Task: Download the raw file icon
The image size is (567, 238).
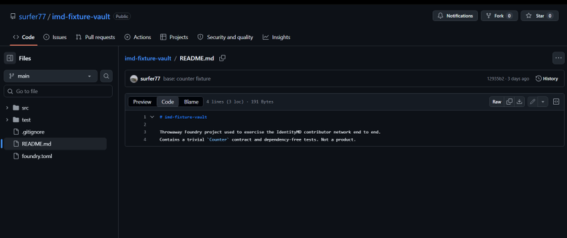Action: [x=519, y=102]
